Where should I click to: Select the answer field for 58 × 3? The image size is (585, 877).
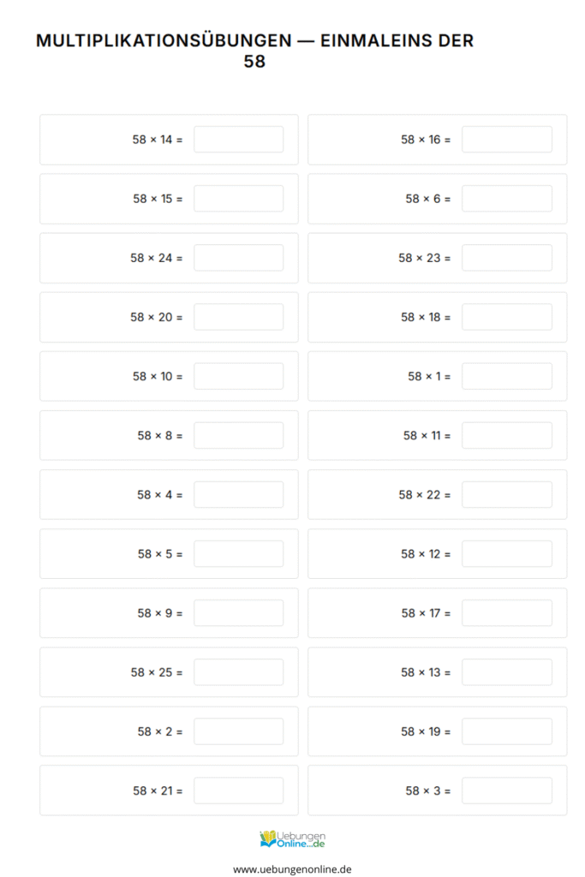tap(507, 790)
